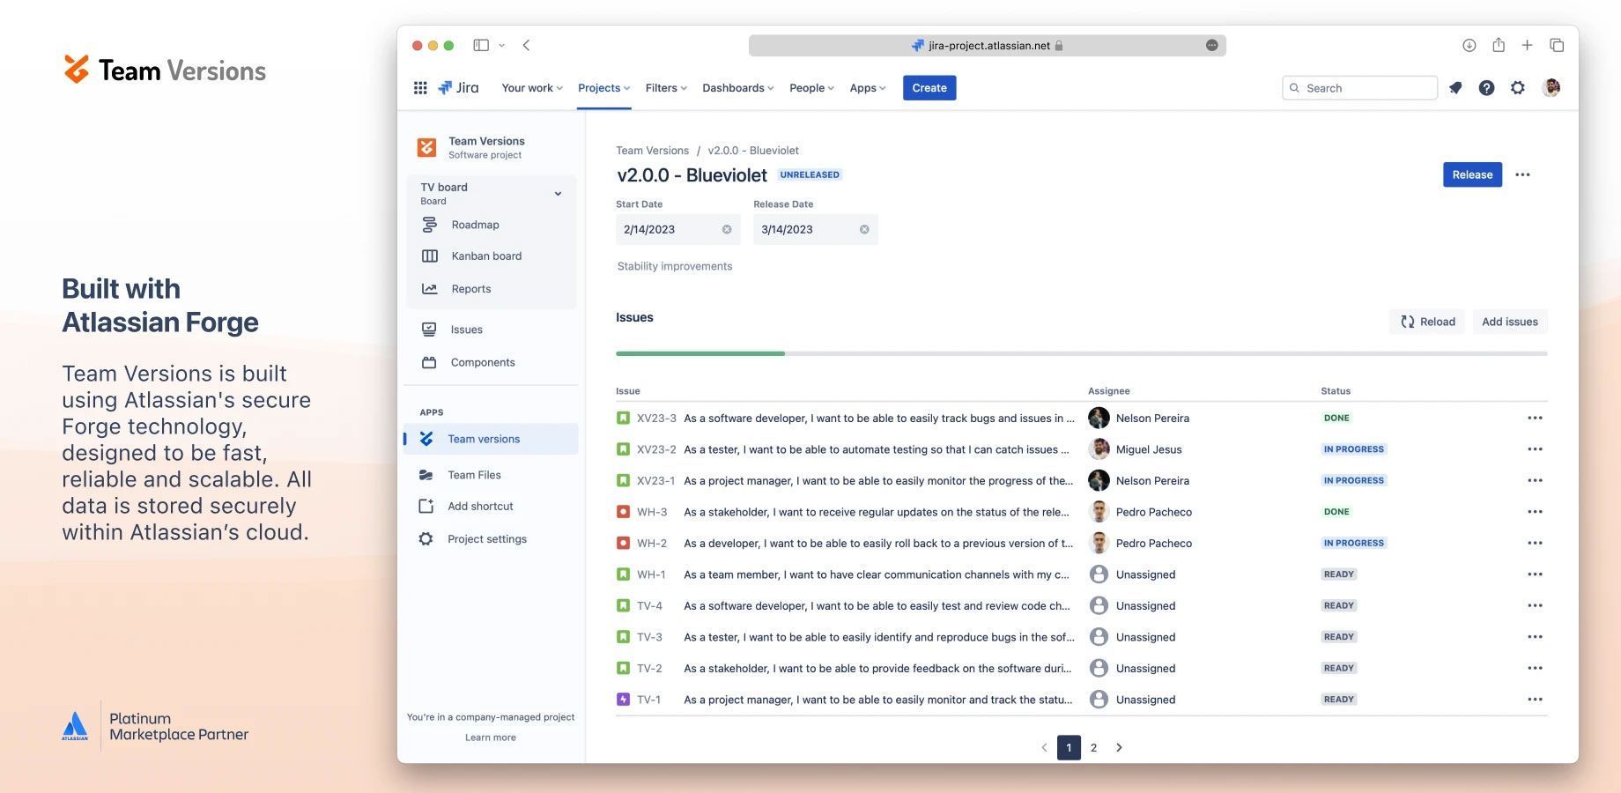Open the help question mark icon

pos(1486,88)
